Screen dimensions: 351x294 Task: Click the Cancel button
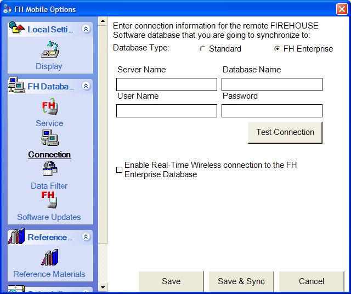(x=312, y=281)
